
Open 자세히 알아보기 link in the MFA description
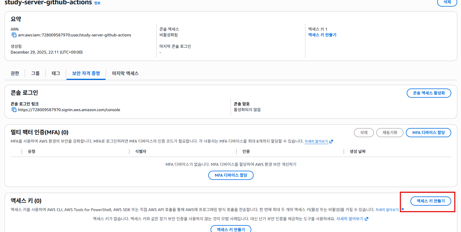coord(316,141)
